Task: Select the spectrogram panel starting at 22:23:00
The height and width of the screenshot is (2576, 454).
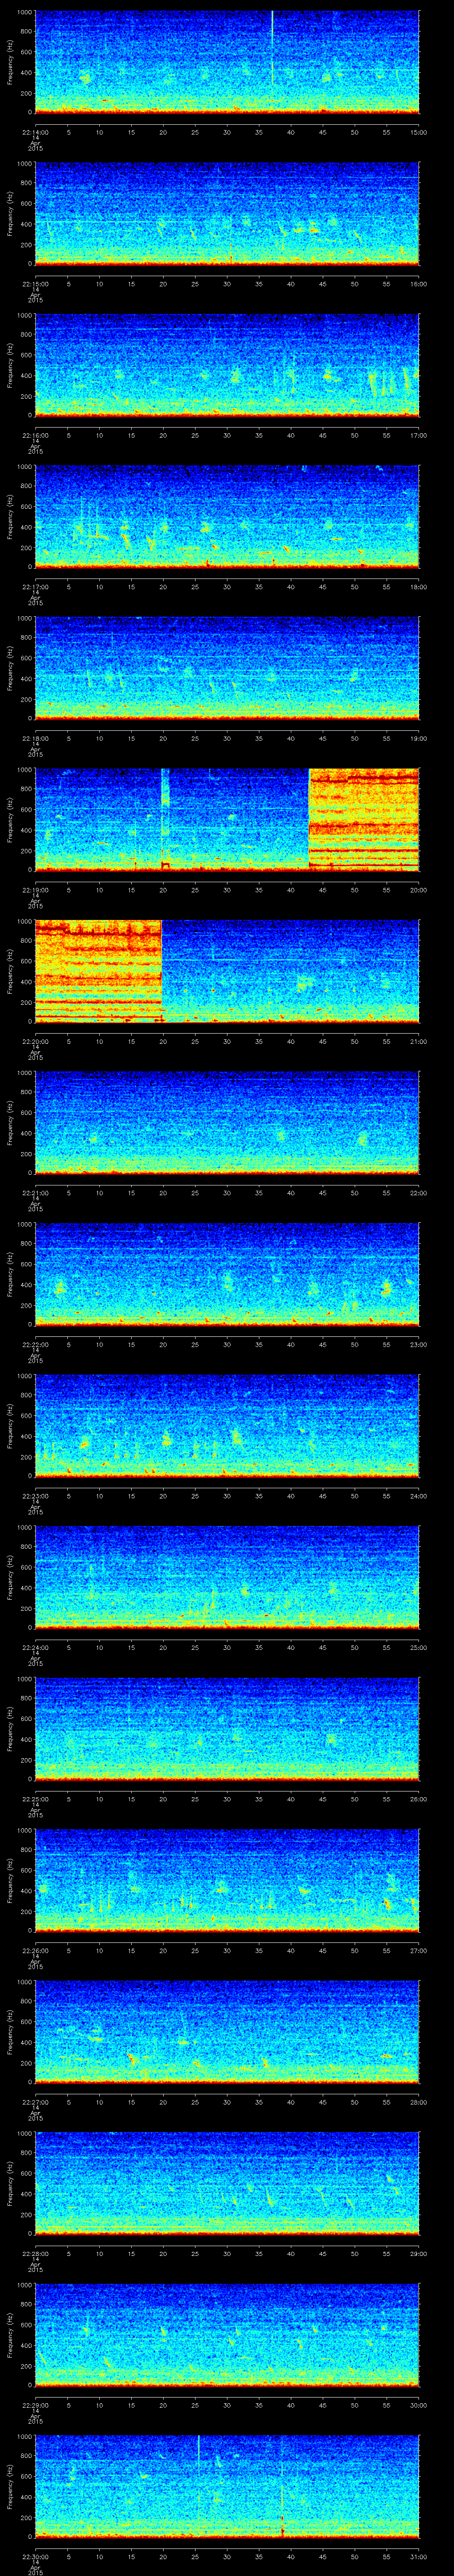Action: 227,1426
